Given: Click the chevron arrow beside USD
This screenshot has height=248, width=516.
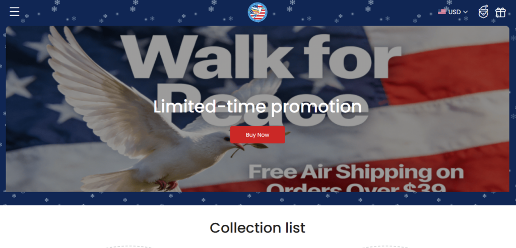Looking at the screenshot, I should click(x=465, y=12).
